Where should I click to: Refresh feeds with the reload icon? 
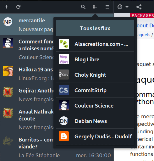pos(19,7)
